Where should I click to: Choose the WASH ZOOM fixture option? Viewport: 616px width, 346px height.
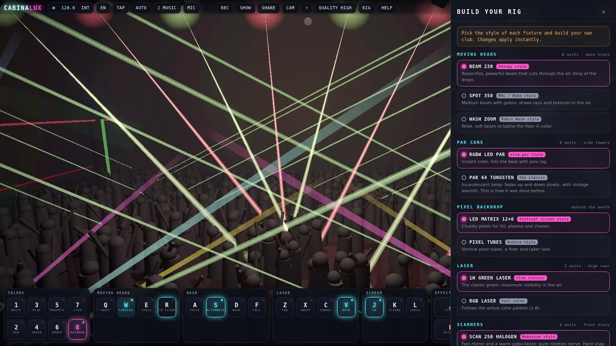pyautogui.click(x=533, y=123)
